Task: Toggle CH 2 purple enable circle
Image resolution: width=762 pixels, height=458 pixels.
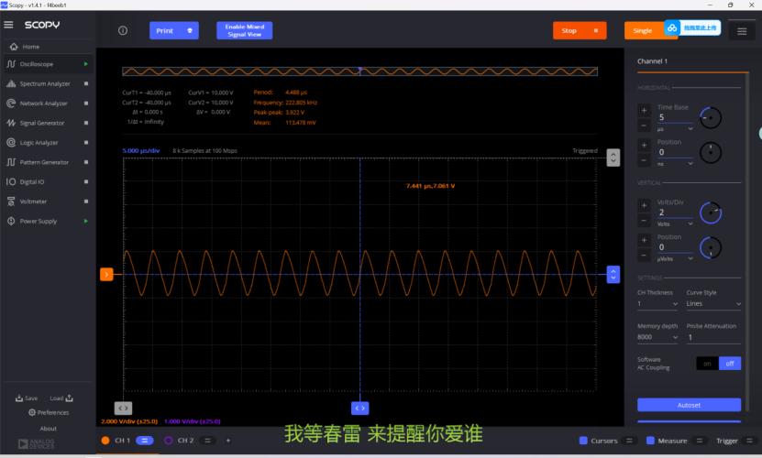Action: pyautogui.click(x=168, y=441)
